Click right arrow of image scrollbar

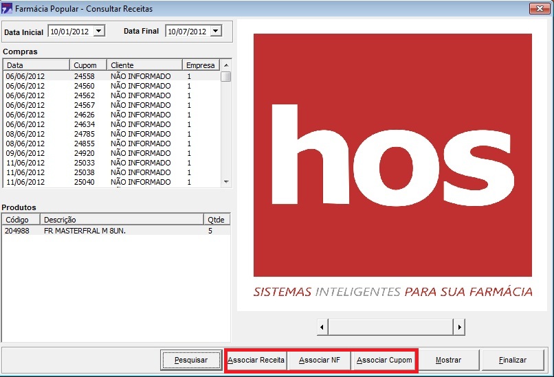point(460,327)
